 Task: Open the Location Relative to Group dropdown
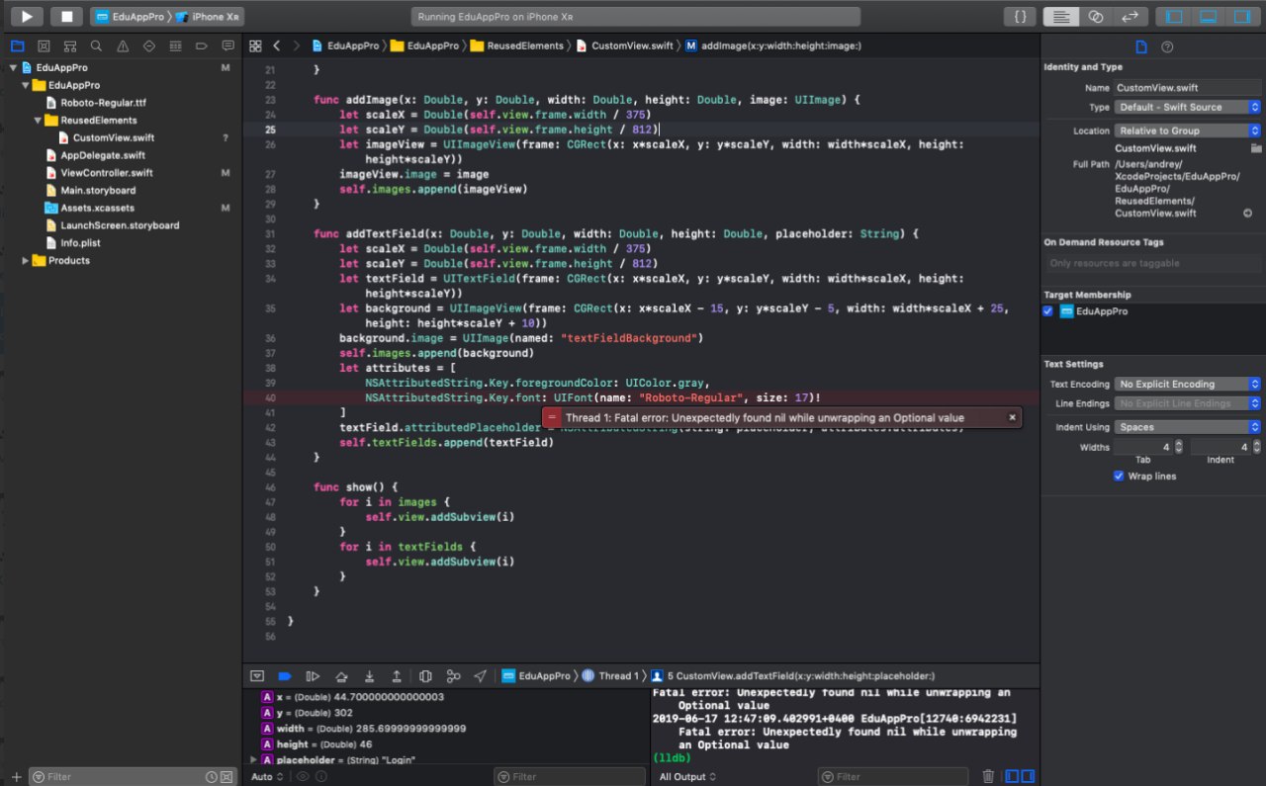(1188, 131)
